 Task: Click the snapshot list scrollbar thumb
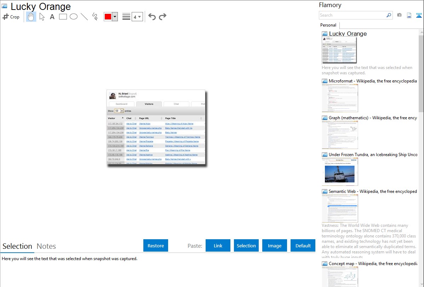[x=421, y=73]
